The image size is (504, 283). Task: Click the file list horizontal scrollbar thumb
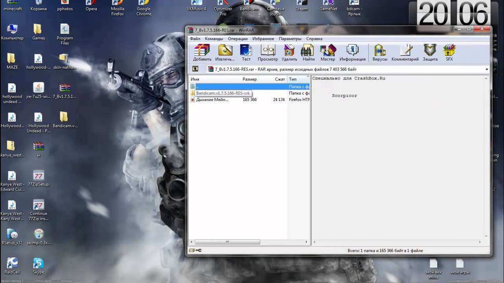pos(227,242)
